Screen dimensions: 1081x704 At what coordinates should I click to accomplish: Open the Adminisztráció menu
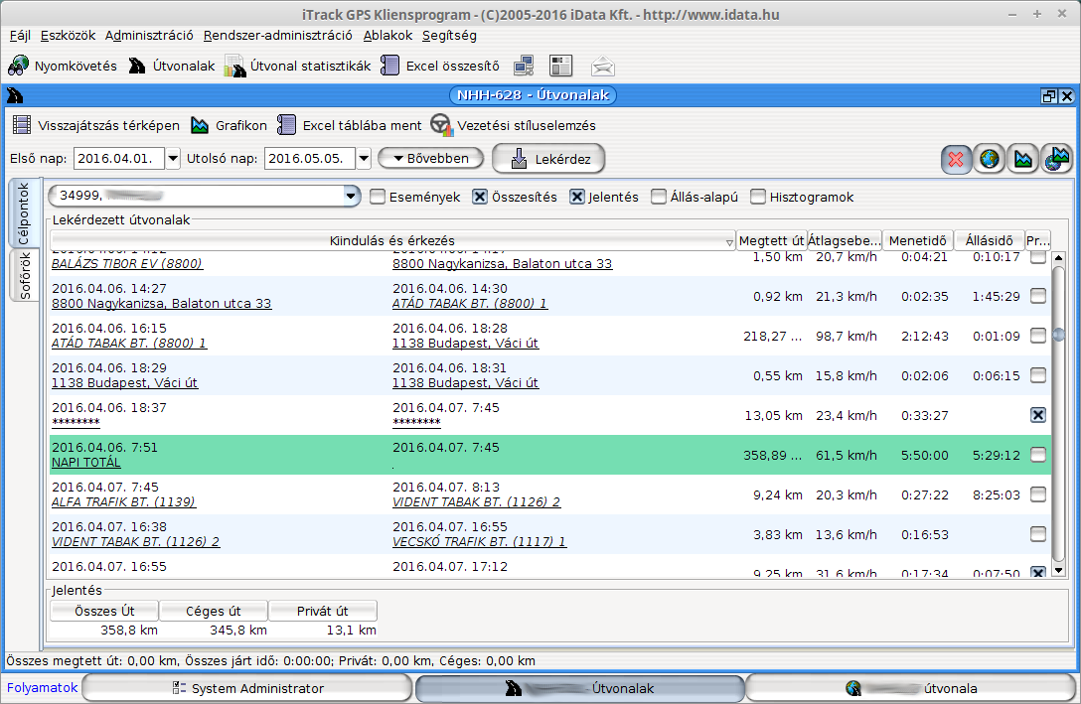click(x=149, y=35)
